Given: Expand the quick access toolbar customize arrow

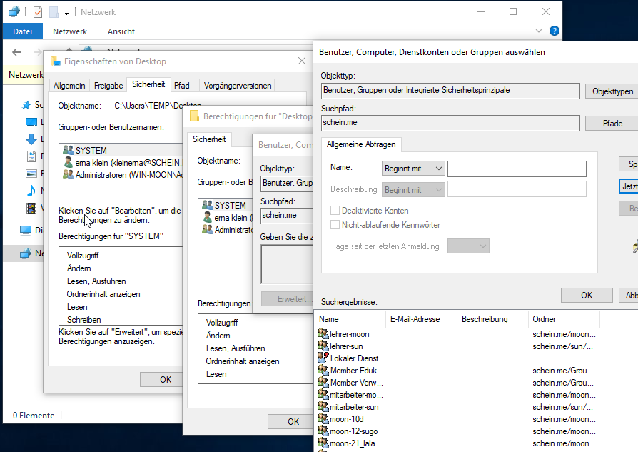Looking at the screenshot, I should click(x=66, y=13).
